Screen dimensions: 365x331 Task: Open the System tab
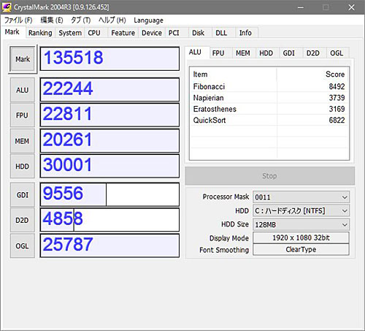coord(70,33)
